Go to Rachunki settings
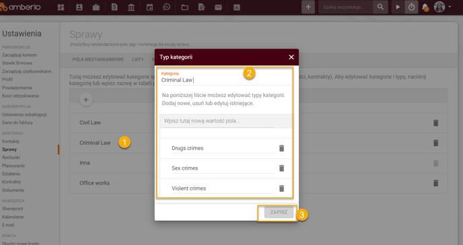This screenshot has width=463, height=245. (11, 157)
